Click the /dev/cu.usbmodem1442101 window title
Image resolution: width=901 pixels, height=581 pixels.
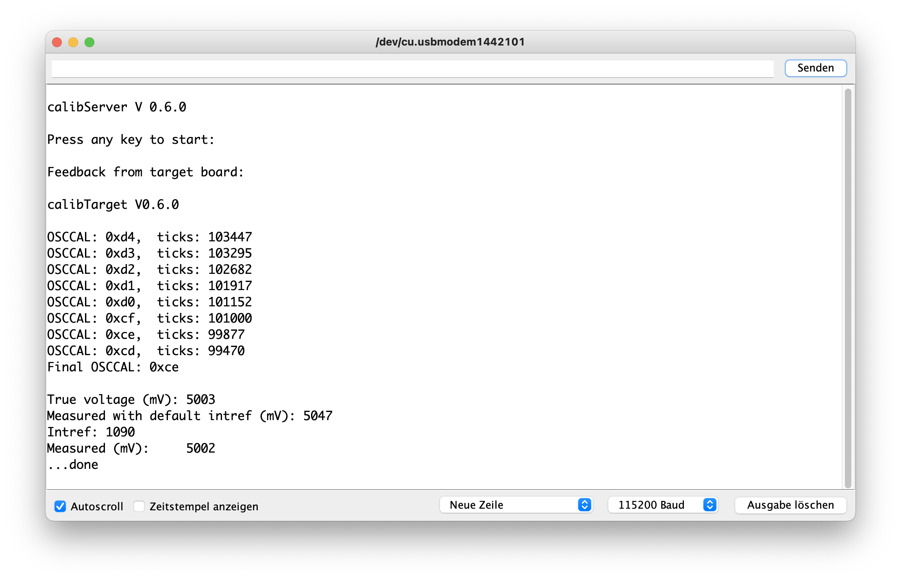[x=450, y=42]
